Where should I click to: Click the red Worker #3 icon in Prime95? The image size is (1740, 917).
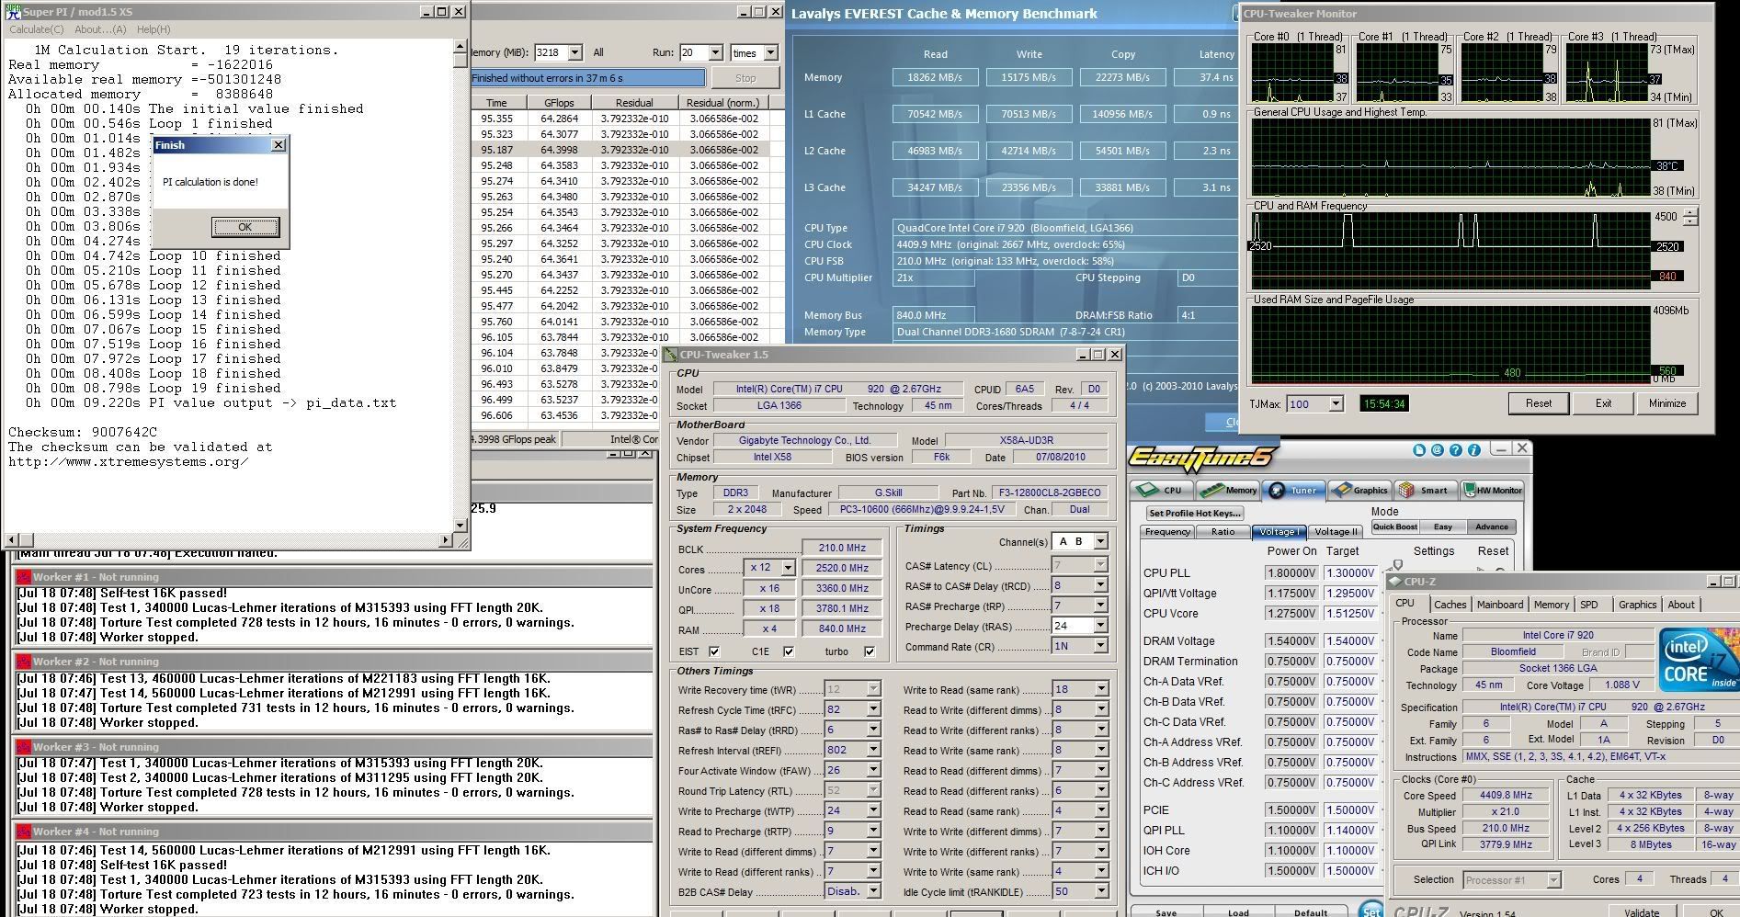click(24, 747)
